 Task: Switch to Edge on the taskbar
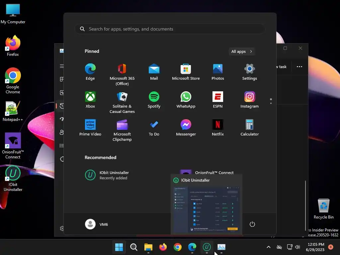(192, 247)
